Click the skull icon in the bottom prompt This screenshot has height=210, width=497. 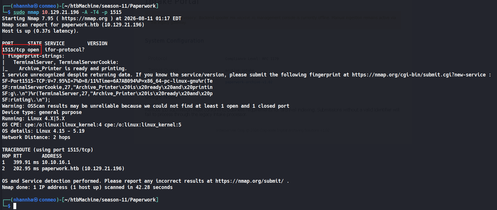pyautogui.click(x=36, y=200)
